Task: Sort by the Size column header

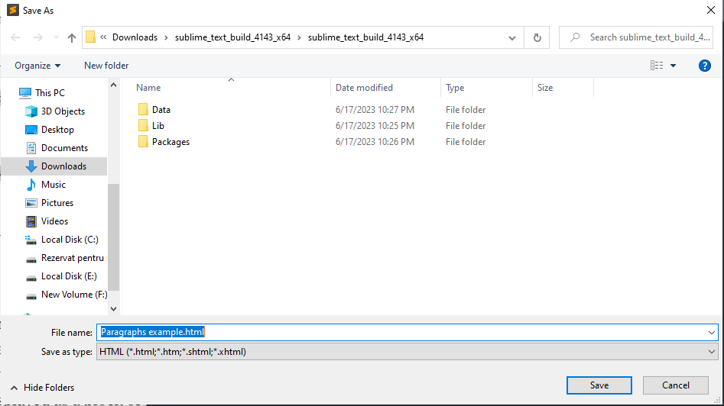Action: coord(545,88)
